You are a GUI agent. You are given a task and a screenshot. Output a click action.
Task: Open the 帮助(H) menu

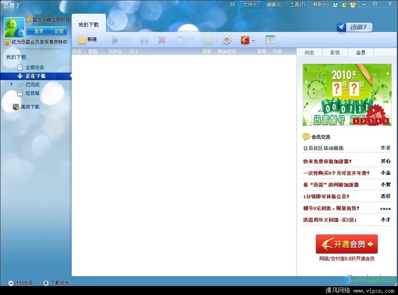tap(321, 5)
